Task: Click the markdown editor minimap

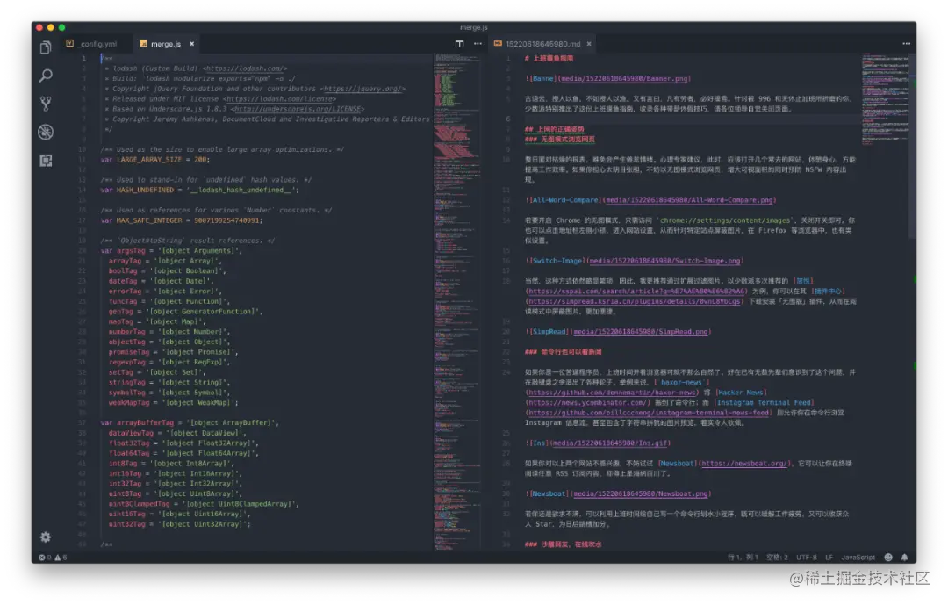Action: 885,100
